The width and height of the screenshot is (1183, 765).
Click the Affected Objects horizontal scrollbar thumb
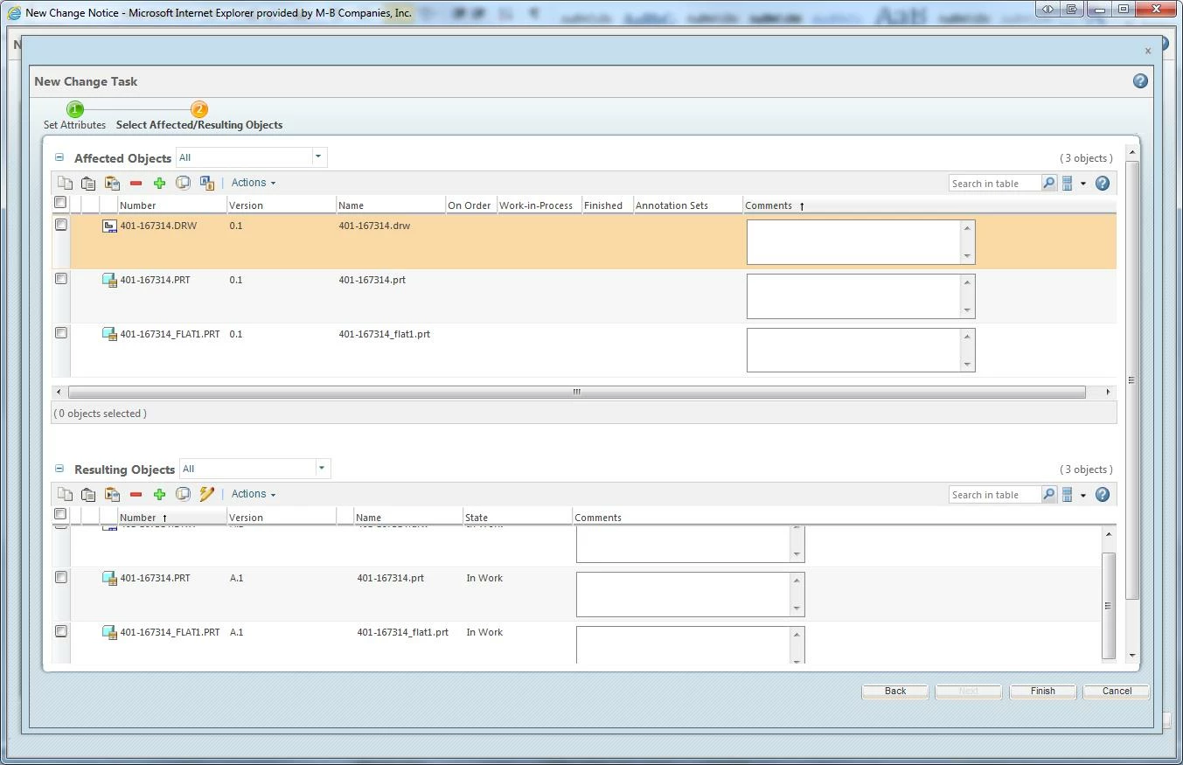[576, 392]
